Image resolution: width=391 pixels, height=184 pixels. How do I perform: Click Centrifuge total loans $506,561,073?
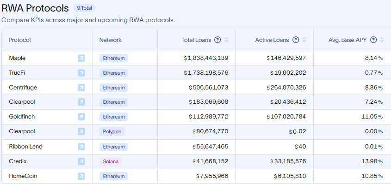point(209,88)
